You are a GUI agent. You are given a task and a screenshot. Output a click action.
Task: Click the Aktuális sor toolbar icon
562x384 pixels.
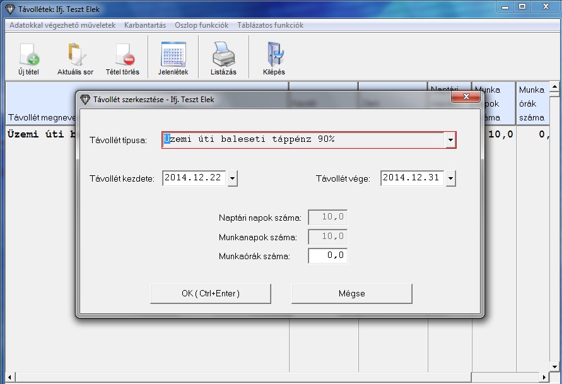tap(75, 55)
